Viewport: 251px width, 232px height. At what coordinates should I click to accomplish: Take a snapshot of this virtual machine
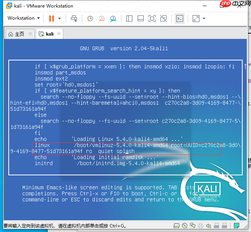click(90, 19)
